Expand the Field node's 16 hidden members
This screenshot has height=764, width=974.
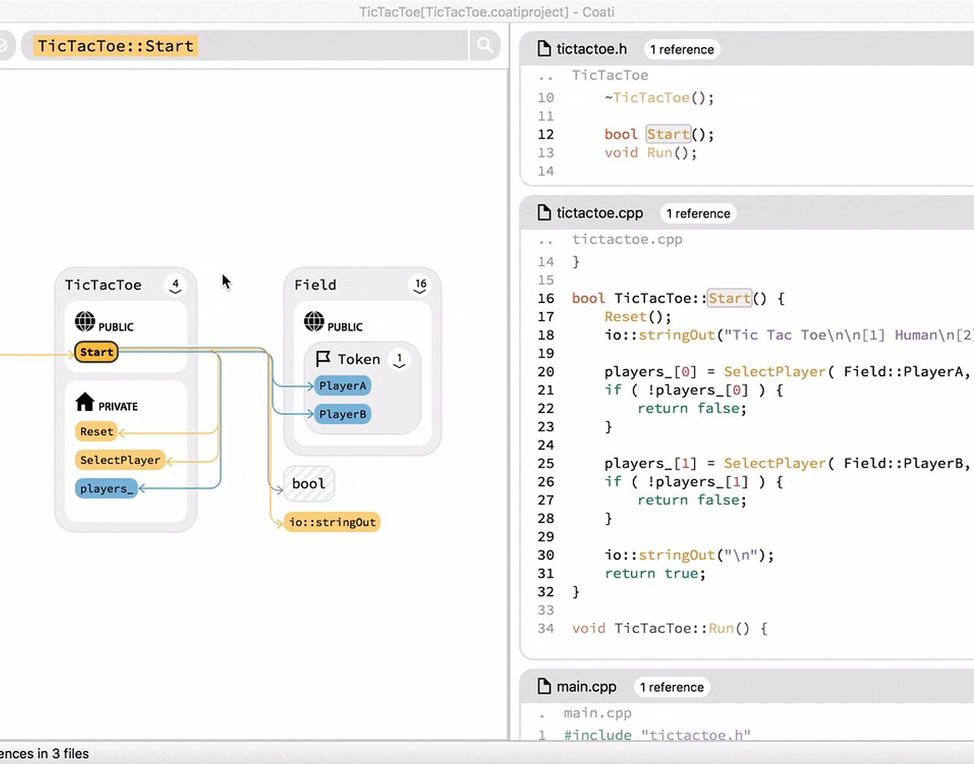pyautogui.click(x=421, y=286)
